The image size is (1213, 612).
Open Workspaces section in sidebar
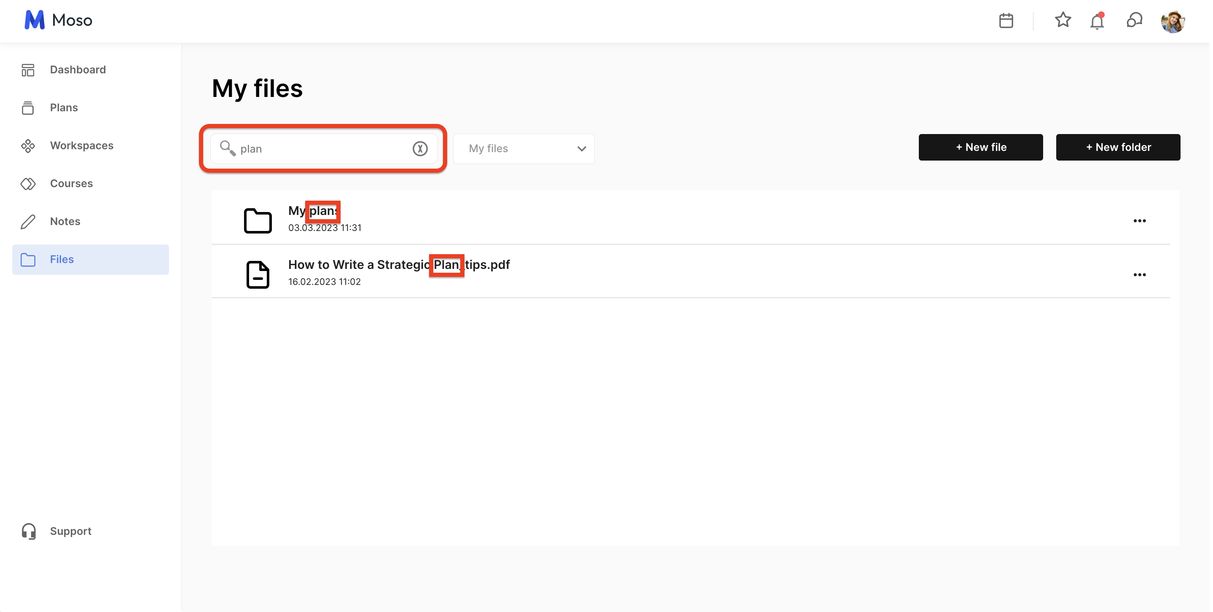click(81, 145)
